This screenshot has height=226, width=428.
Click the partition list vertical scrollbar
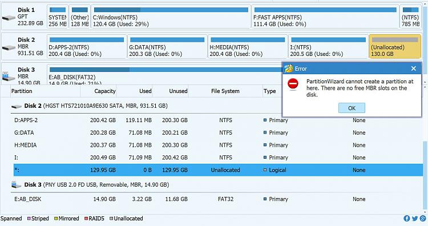(x=425, y=175)
